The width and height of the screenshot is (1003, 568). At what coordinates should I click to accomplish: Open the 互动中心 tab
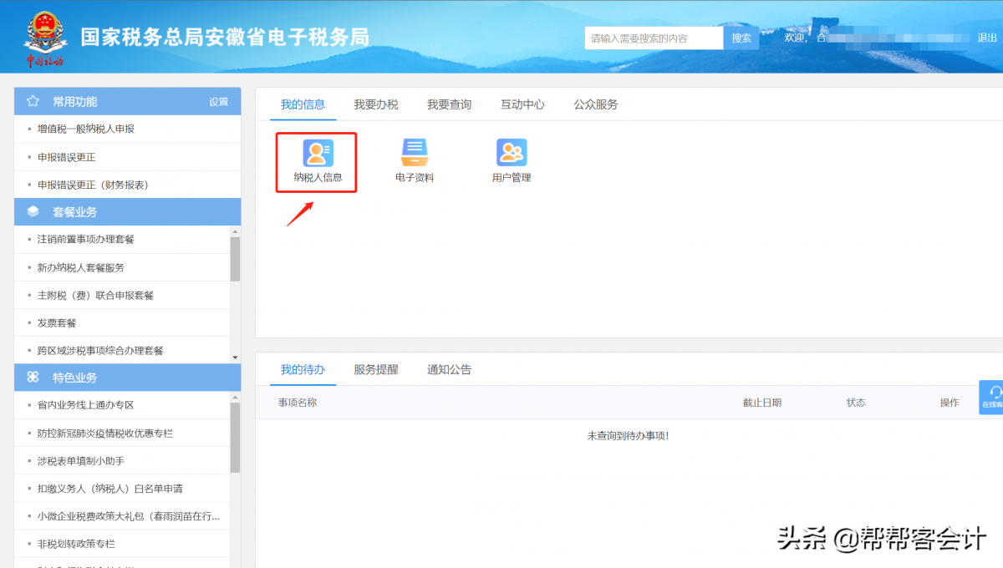(x=522, y=104)
